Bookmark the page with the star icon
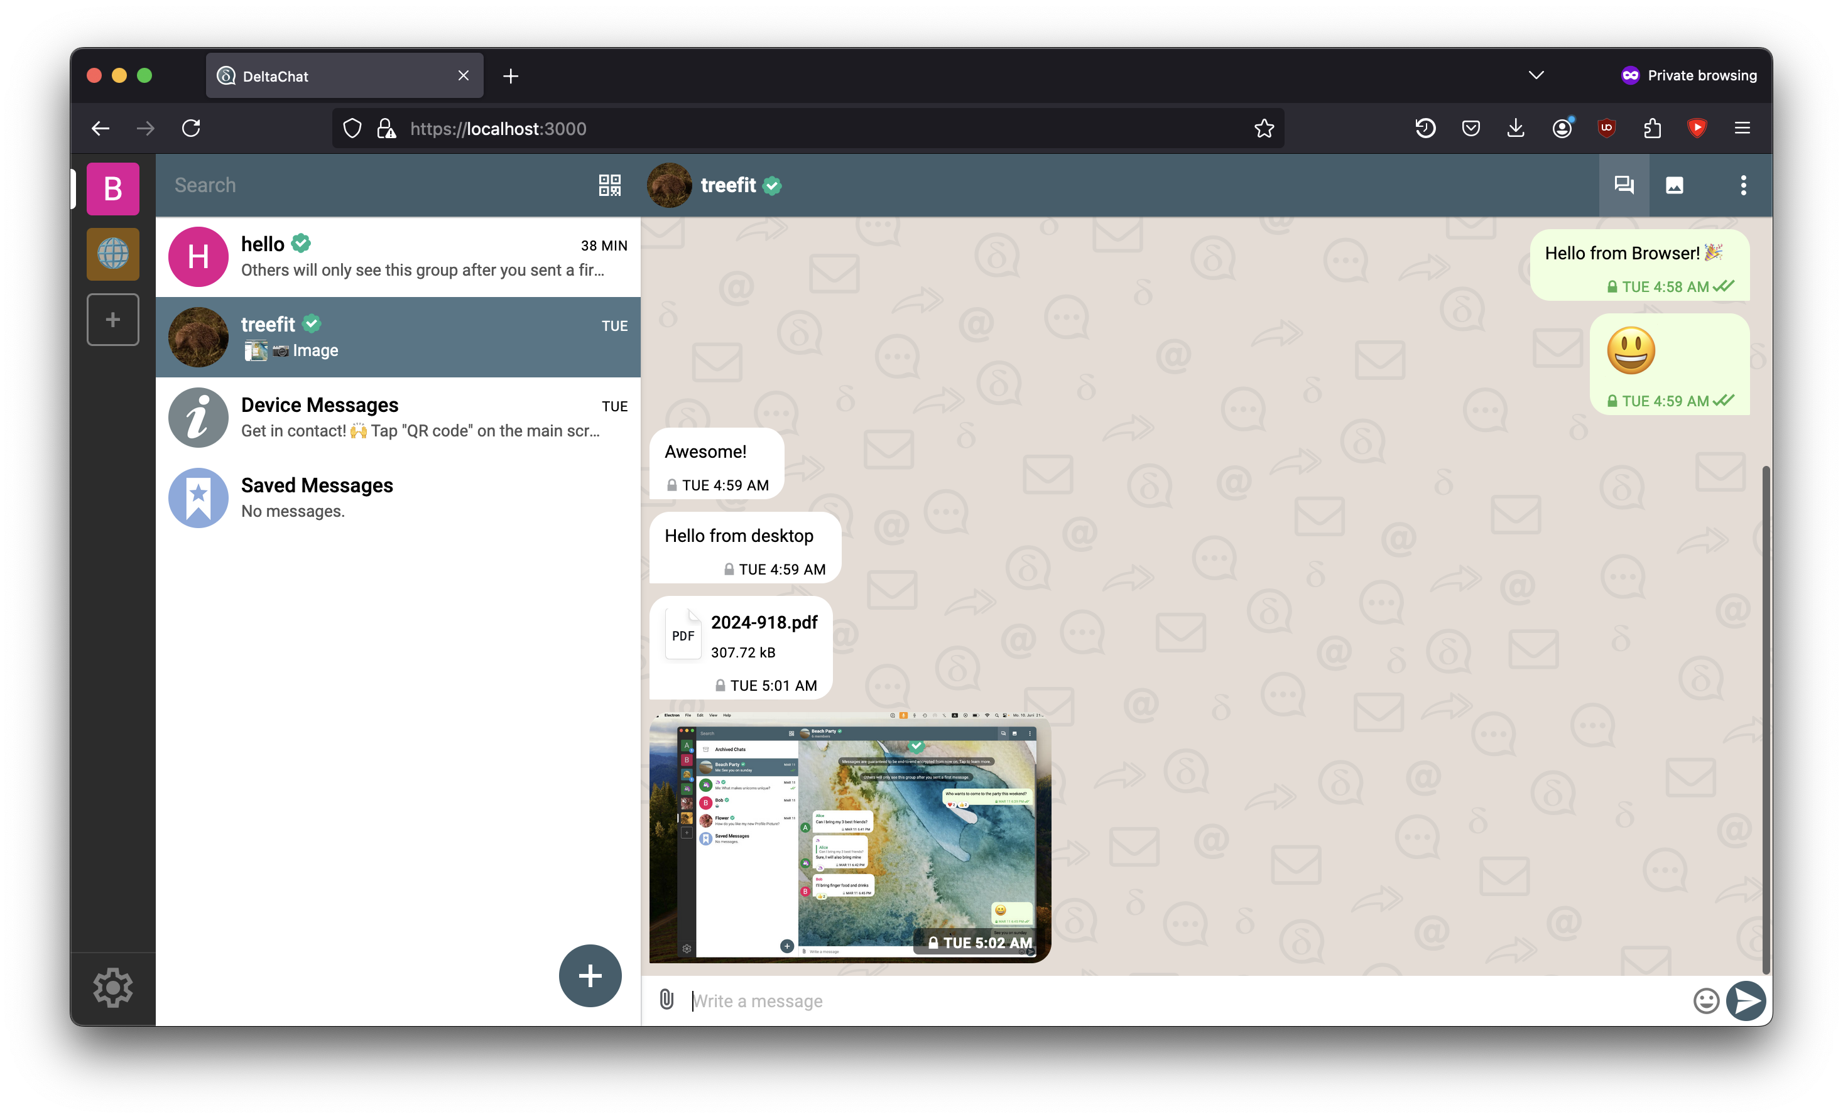 [1264, 128]
